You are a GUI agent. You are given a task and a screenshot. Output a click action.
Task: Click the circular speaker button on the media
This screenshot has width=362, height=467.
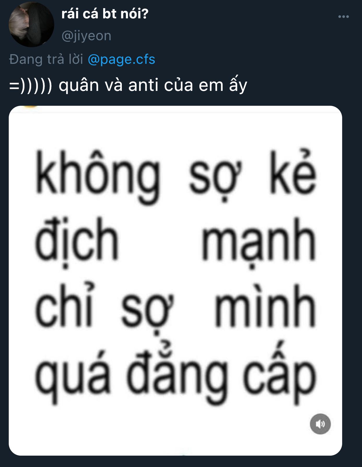(x=320, y=424)
